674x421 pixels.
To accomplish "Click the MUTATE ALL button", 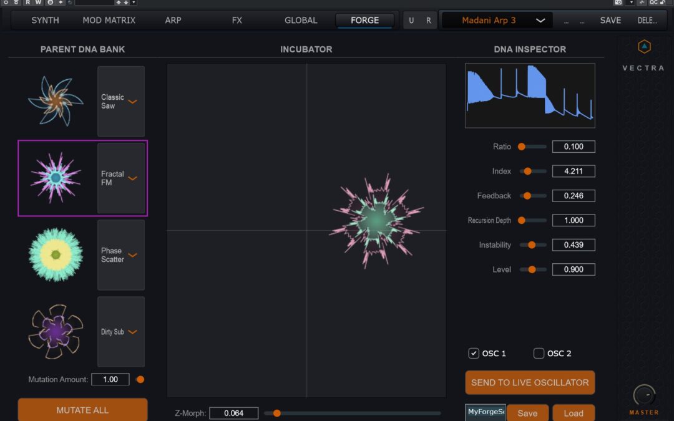I will pos(82,410).
